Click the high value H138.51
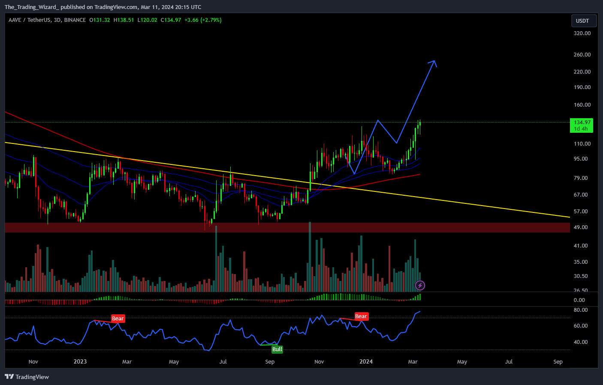Viewport: 603px width, 385px height. point(124,20)
